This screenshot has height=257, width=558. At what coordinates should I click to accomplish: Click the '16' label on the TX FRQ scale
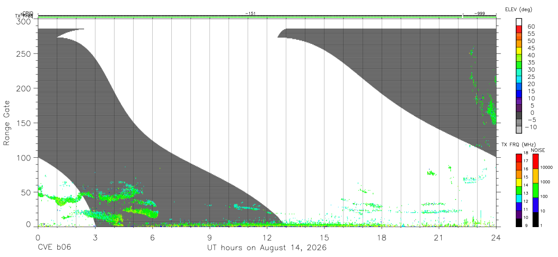(526, 169)
